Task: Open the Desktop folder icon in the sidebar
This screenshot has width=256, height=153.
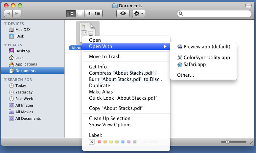Action: 12,51
